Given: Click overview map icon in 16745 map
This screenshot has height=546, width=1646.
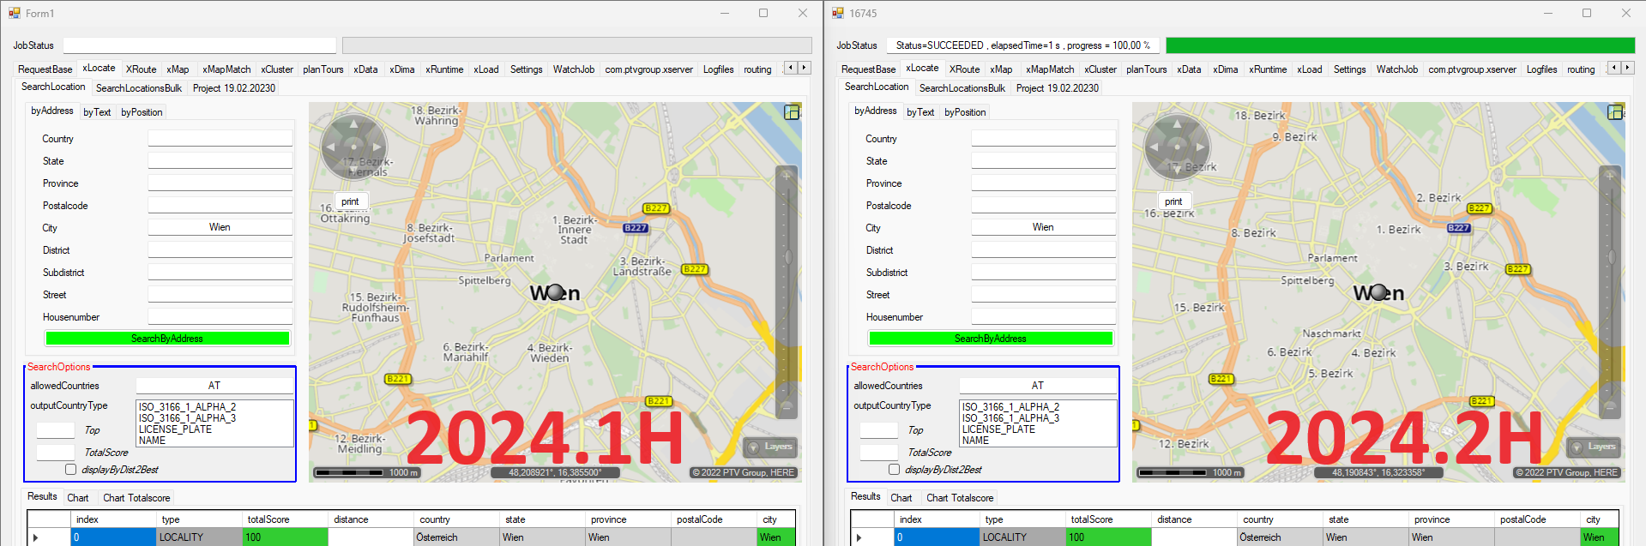Looking at the screenshot, I should [1615, 112].
